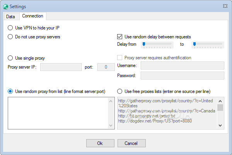Screen dimensions: 232x155
Task: Focus the Username text field
Action: click(182, 66)
